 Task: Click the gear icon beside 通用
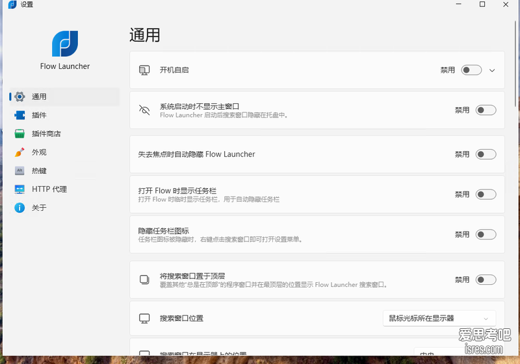point(19,97)
